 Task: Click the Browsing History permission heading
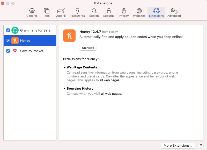[80, 89]
